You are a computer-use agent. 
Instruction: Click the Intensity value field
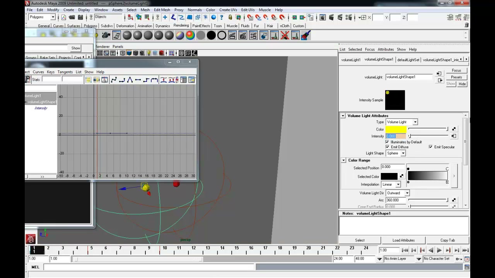[396, 136]
